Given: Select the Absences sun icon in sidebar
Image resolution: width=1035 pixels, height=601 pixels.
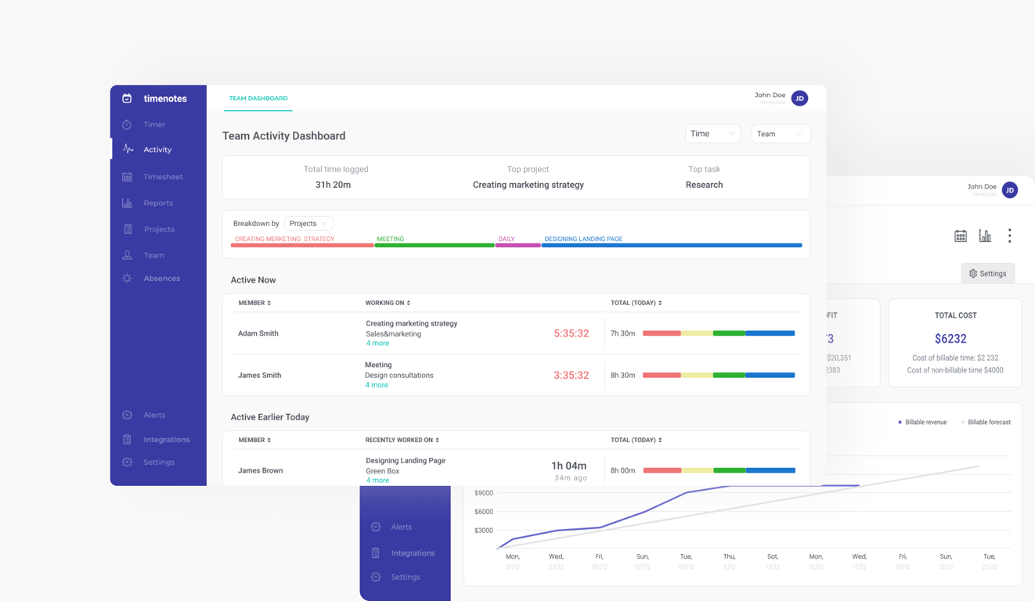Looking at the screenshot, I should [127, 279].
